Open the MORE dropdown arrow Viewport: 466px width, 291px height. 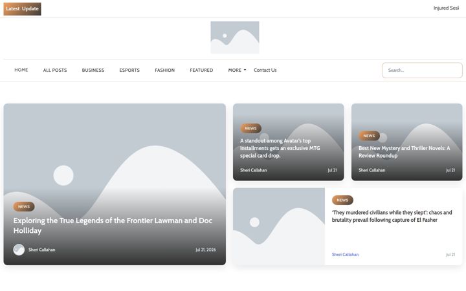click(245, 70)
